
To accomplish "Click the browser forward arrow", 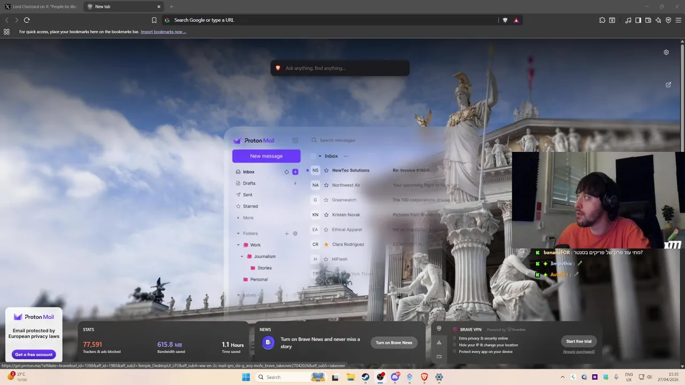I will [x=17, y=20].
